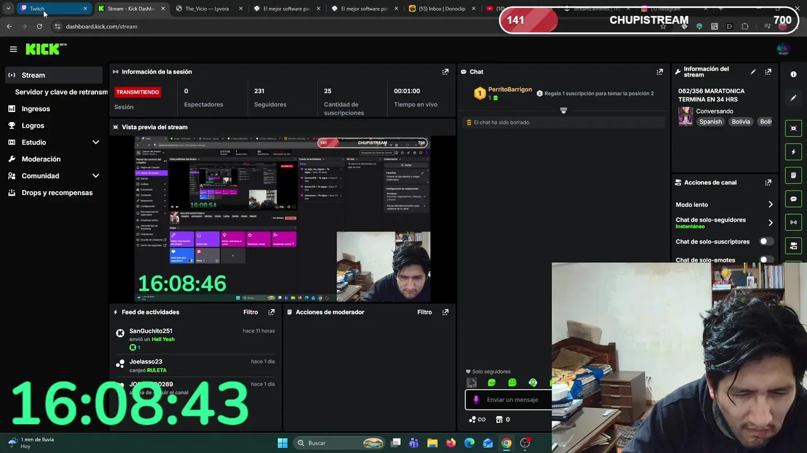This screenshot has height=453, width=807.
Task: Open Firefox from the taskbar
Action: click(451, 443)
